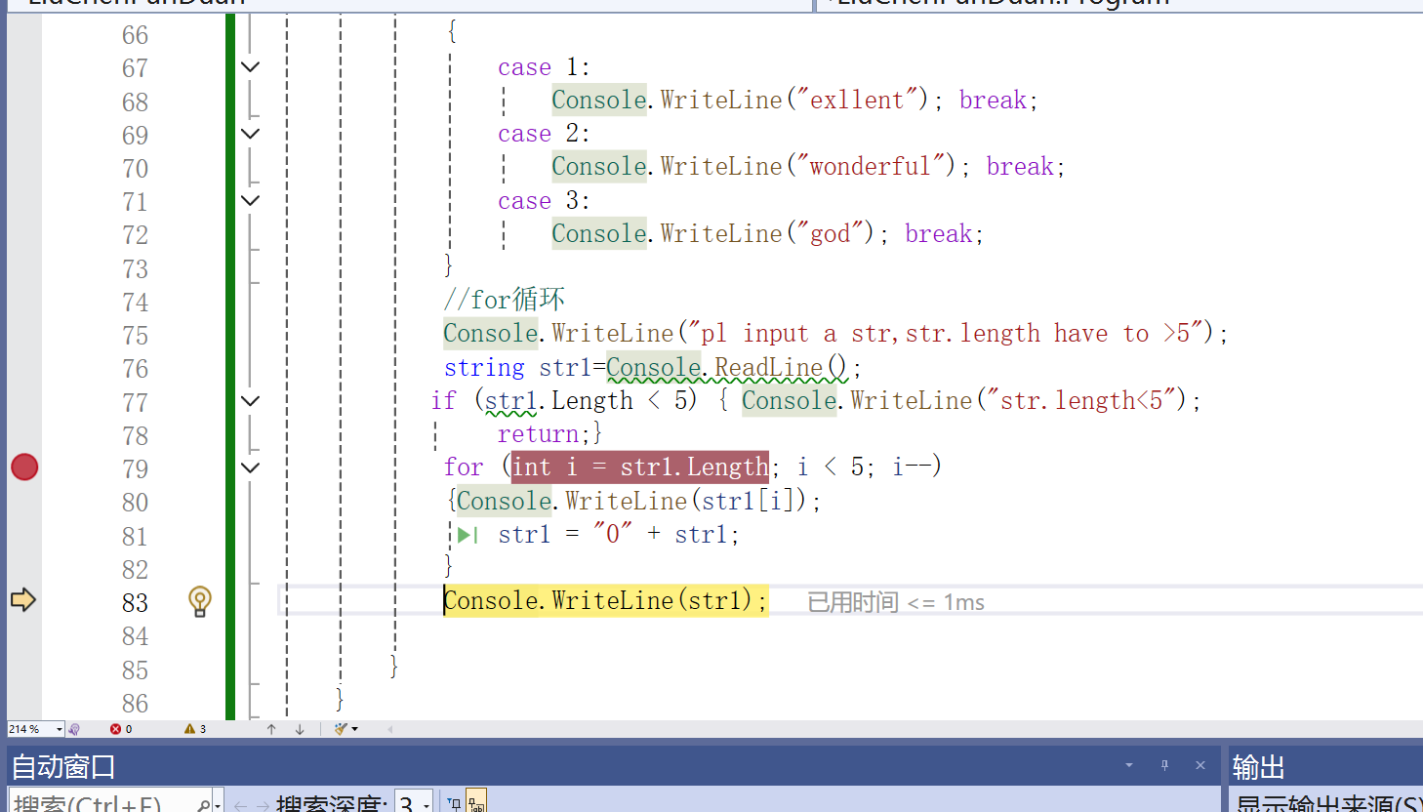Image resolution: width=1423 pixels, height=812 pixels.
Task: Toggle the first filter icon in the 自动窗口 toolbar
Action: coord(454,803)
